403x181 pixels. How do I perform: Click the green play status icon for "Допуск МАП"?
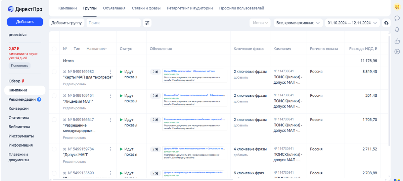[122, 149]
